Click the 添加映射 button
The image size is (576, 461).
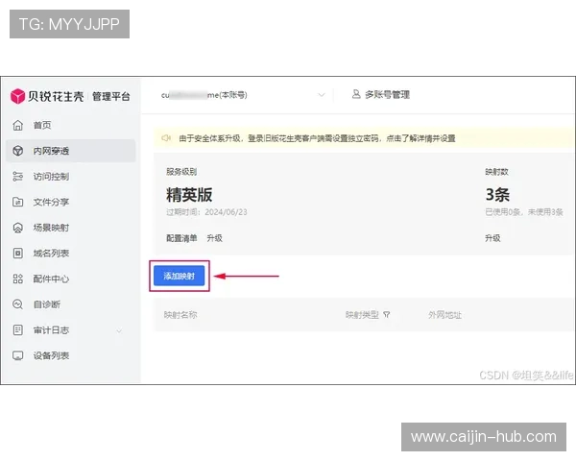[179, 276]
